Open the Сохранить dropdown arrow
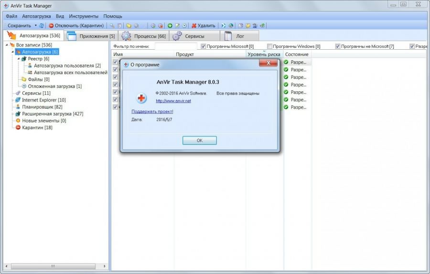 [35, 25]
